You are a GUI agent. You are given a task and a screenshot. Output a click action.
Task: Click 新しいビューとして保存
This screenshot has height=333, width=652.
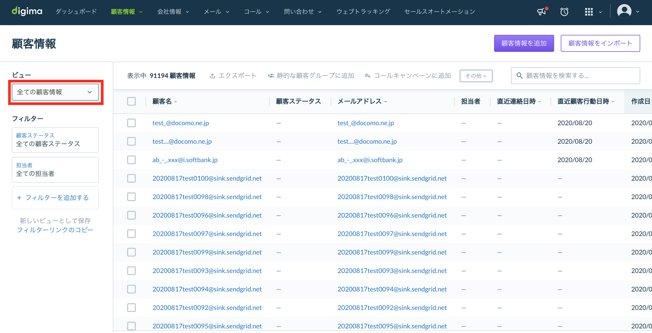point(55,221)
